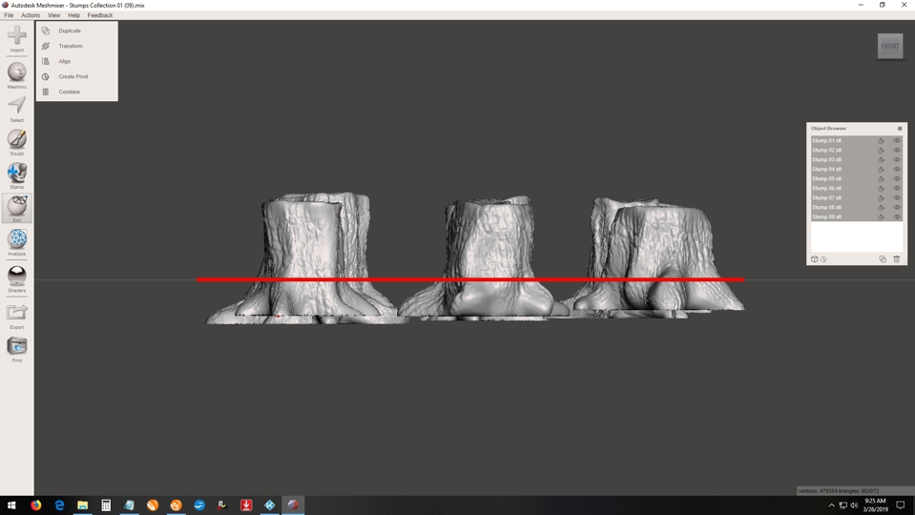
Task: Click target icon on Stump 02.stl row
Action: point(881,150)
